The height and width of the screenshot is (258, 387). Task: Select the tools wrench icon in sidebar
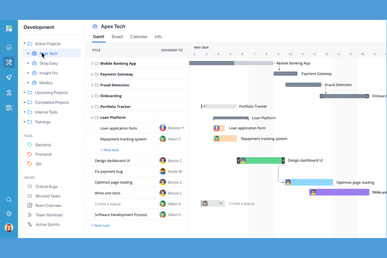point(9,62)
